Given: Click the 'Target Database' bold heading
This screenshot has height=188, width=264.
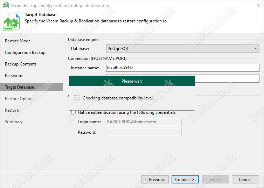Looking at the screenshot, I should [x=41, y=15].
